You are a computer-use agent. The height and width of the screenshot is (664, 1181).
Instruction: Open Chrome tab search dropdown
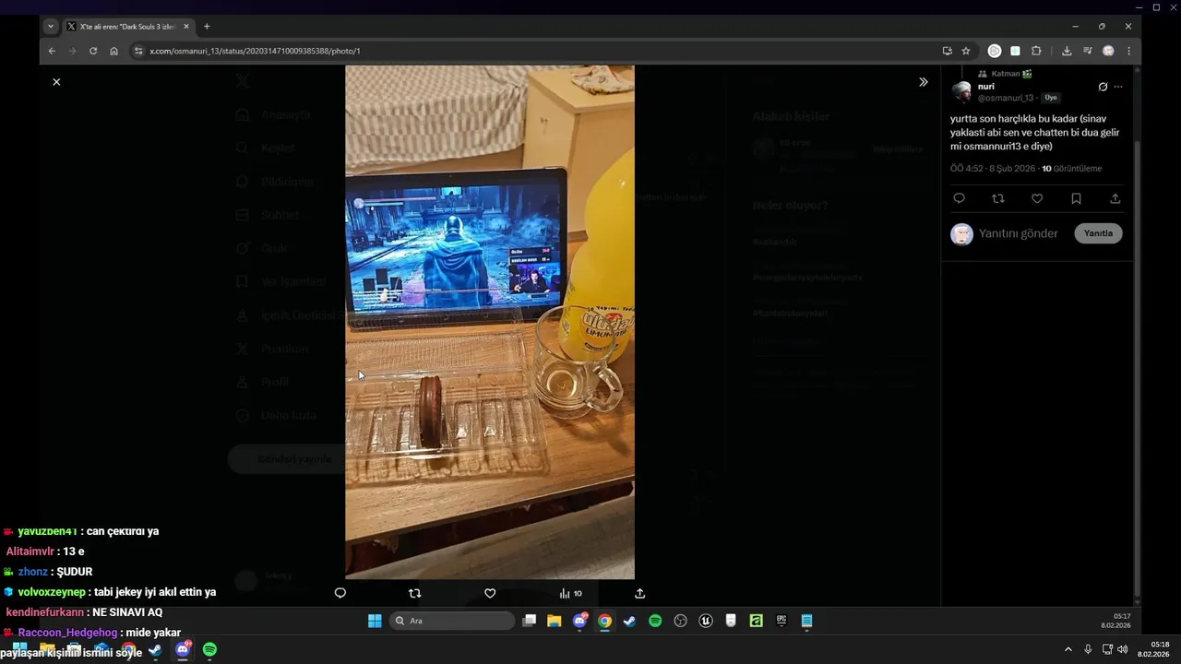[x=51, y=27]
